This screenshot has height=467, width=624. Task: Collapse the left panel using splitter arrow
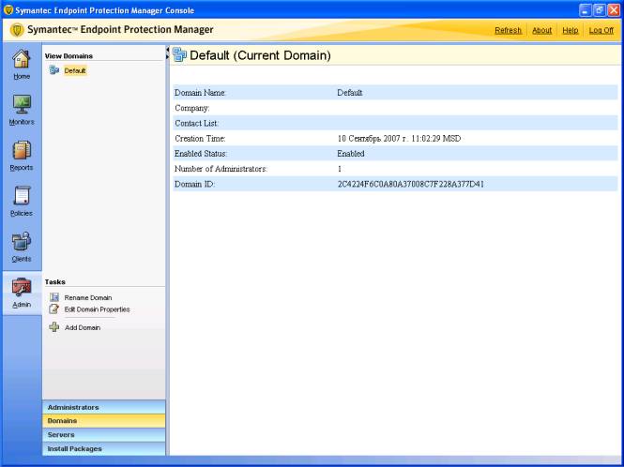click(x=167, y=50)
